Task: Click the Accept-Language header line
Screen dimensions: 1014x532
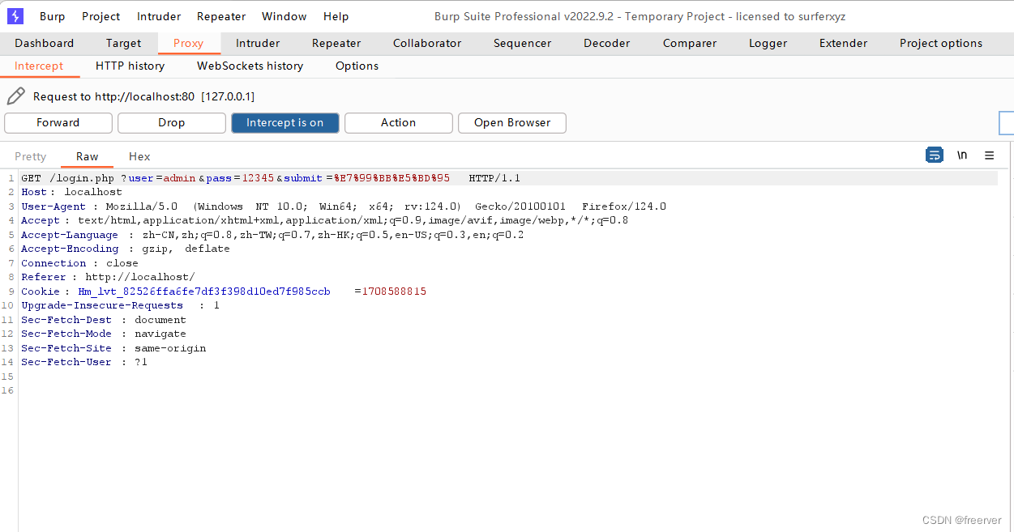Action: pyautogui.click(x=272, y=235)
